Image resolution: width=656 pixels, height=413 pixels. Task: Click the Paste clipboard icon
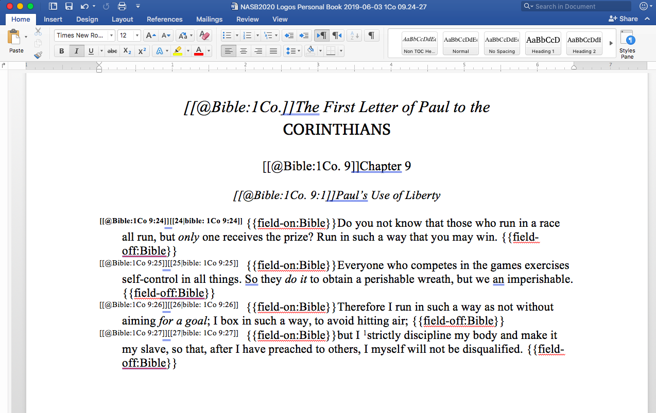pos(14,37)
